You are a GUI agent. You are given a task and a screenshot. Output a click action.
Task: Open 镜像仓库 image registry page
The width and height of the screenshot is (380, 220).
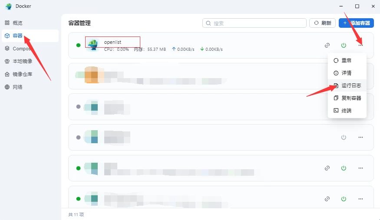pyautogui.click(x=22, y=74)
